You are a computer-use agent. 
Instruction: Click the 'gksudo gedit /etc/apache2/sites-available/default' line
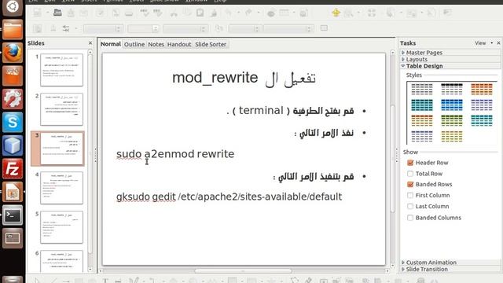click(229, 197)
